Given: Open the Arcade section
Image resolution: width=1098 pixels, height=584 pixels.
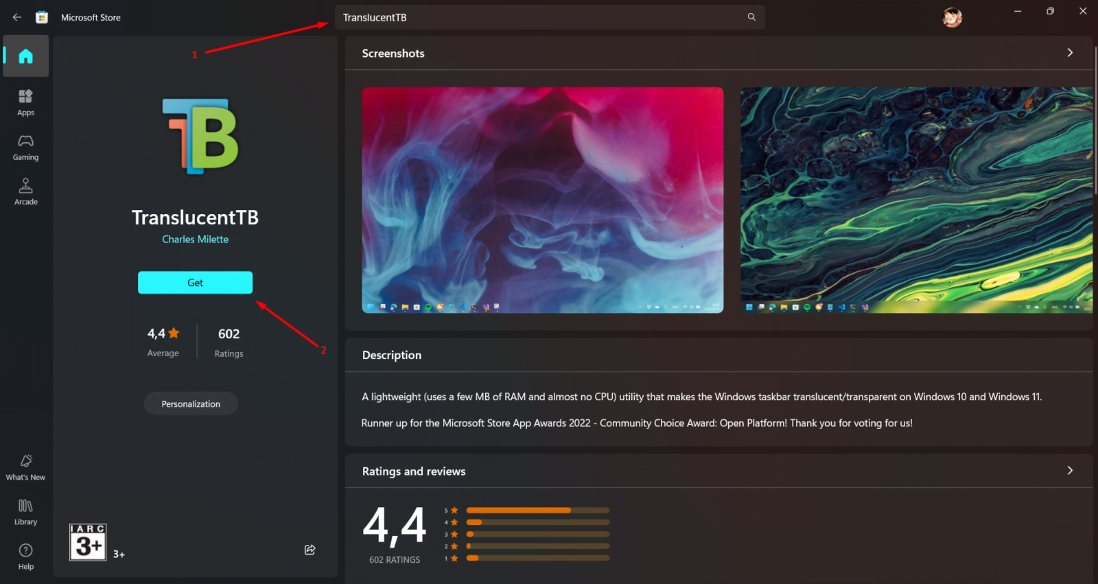Looking at the screenshot, I should pos(25,191).
